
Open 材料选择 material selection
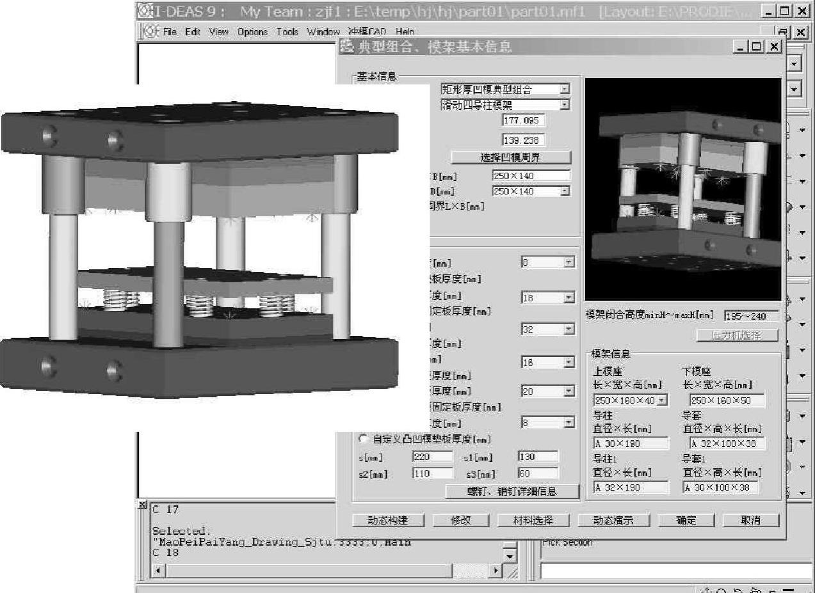click(534, 520)
